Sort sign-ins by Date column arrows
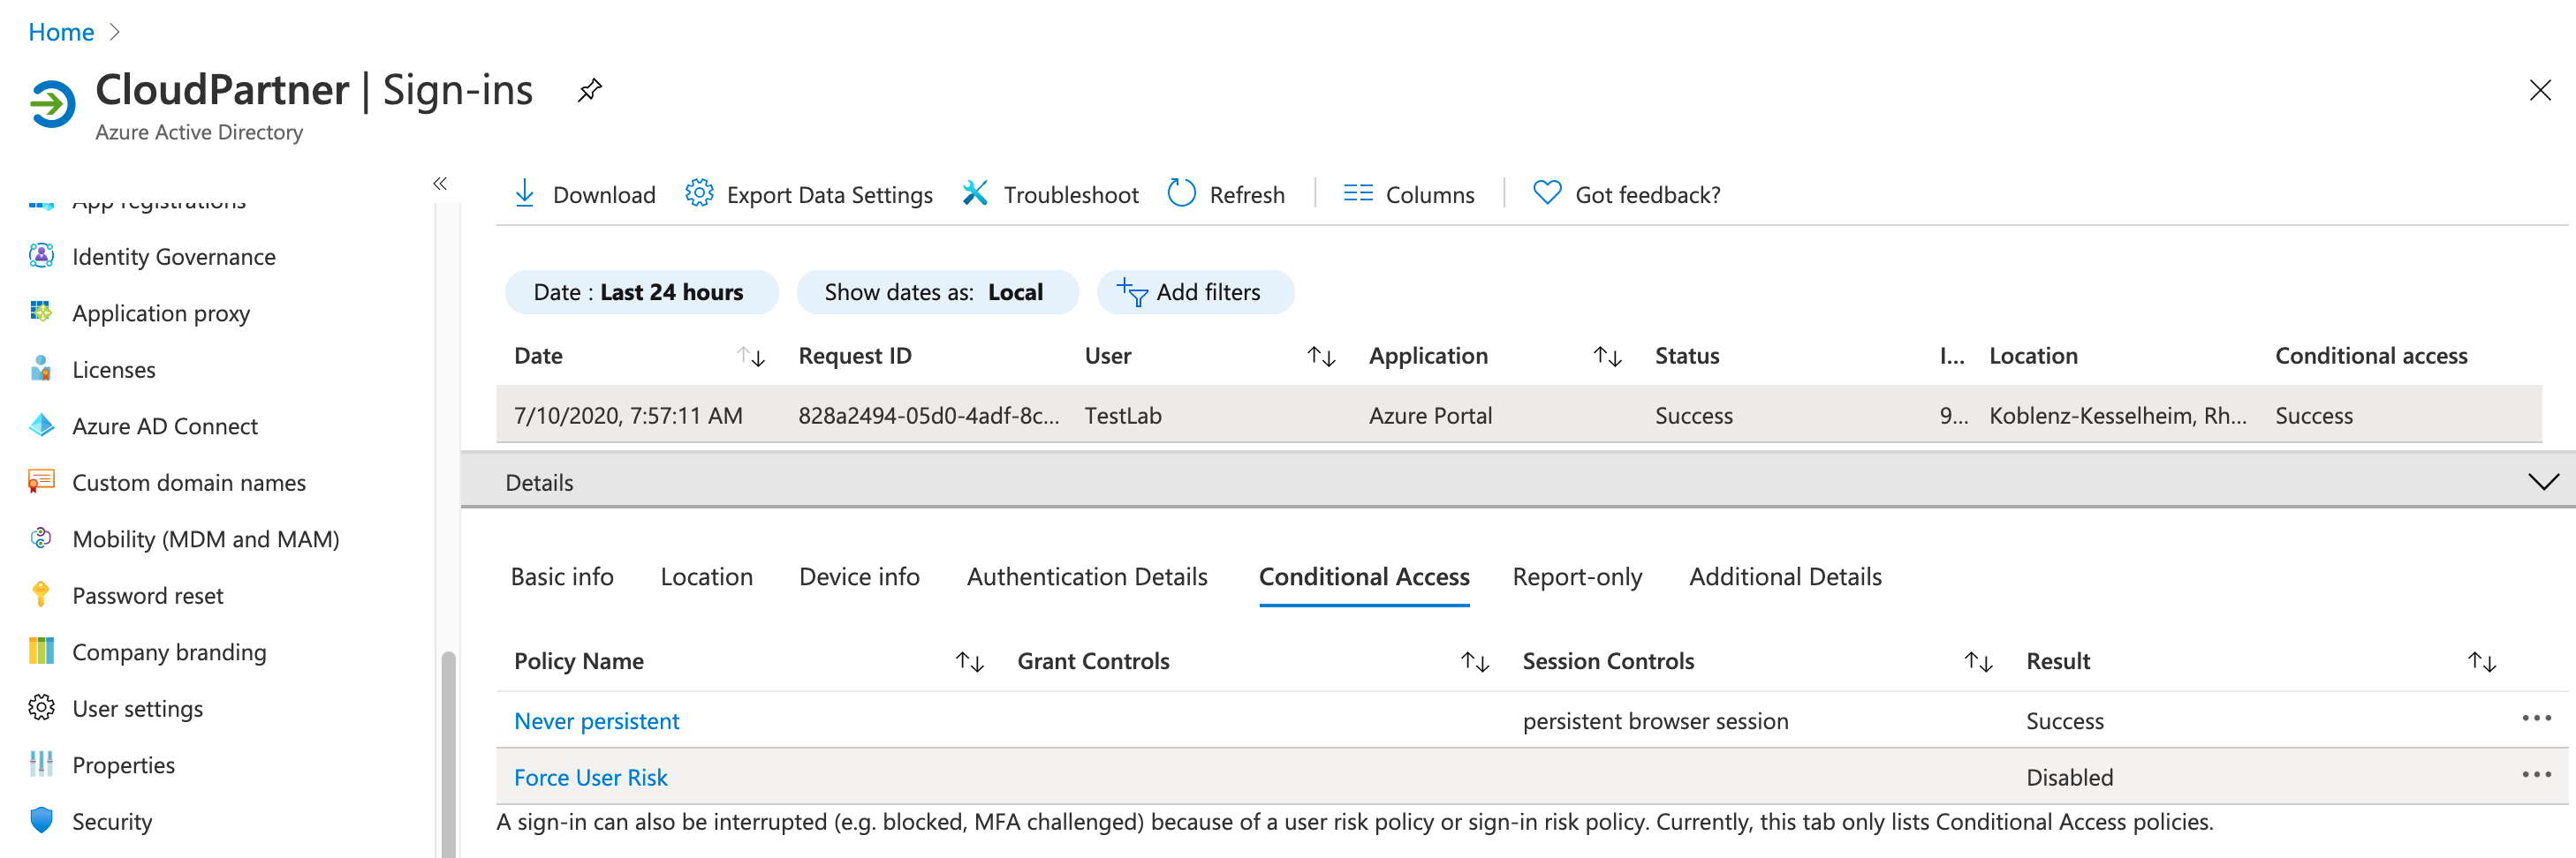Viewport: 2576px width, 858px height. (x=751, y=357)
